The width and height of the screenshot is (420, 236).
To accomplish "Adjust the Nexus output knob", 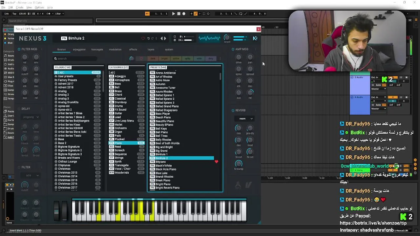I will [x=227, y=38].
